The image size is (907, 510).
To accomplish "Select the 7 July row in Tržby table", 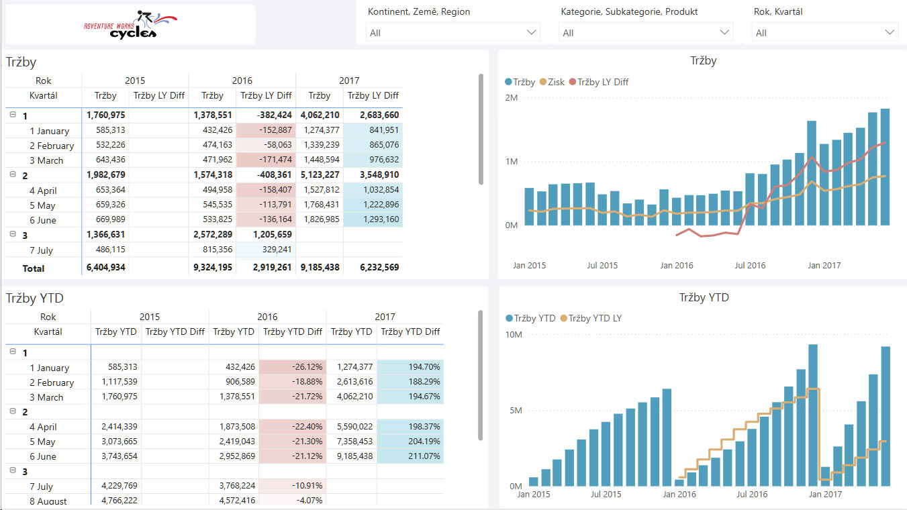I will click(204, 250).
